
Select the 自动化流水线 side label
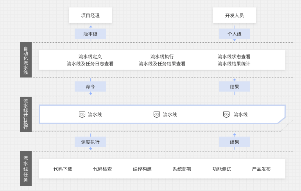pos(26,60)
